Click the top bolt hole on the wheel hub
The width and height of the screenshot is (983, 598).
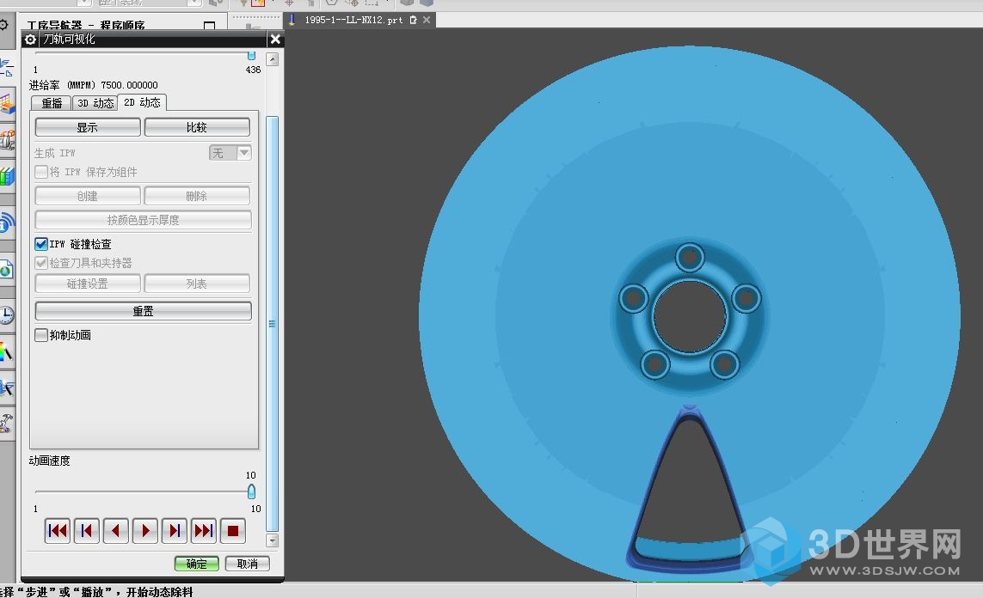[x=690, y=257]
